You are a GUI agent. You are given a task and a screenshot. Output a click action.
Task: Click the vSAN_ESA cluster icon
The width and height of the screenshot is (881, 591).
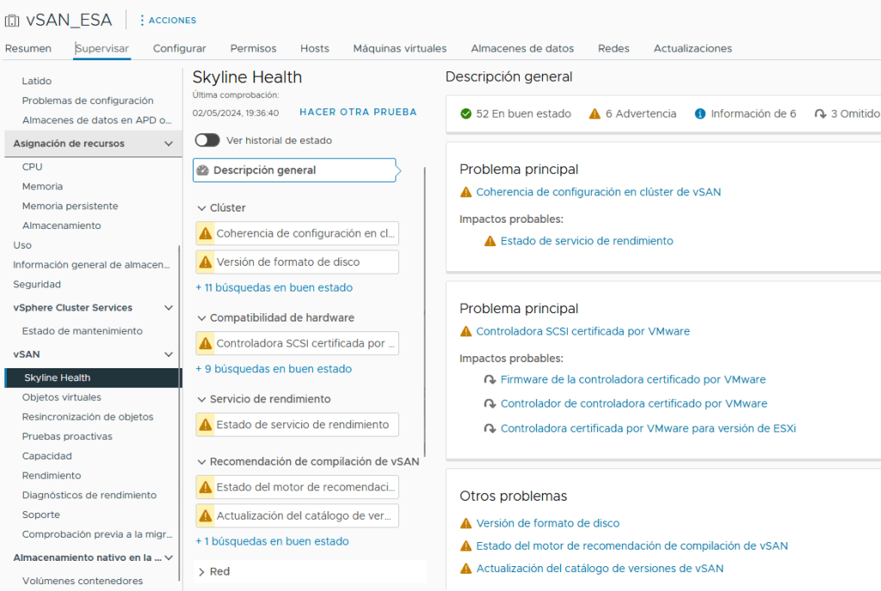click(x=12, y=20)
